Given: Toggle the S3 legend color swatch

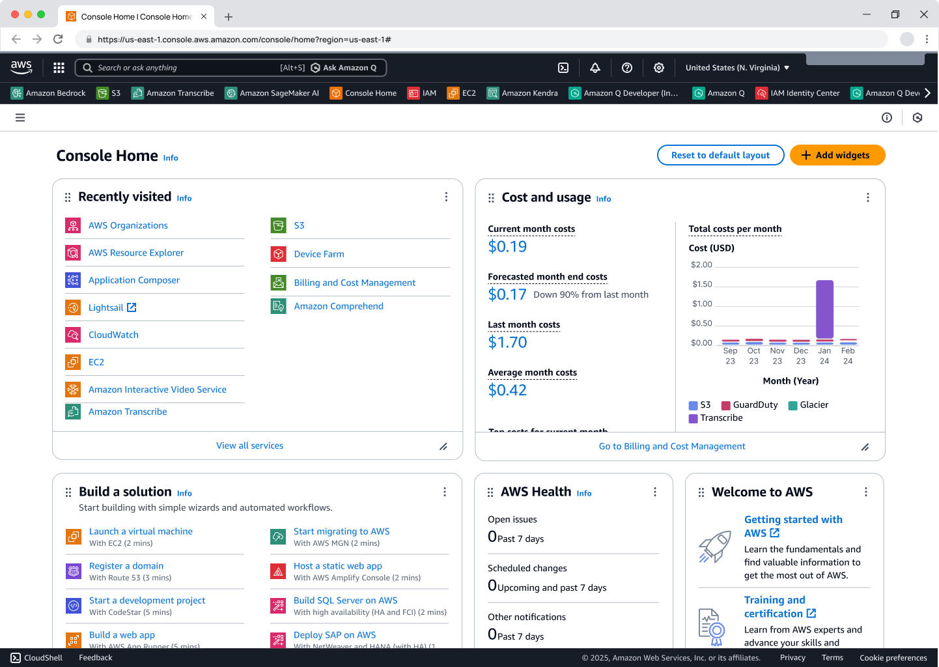Looking at the screenshot, I should (x=694, y=405).
